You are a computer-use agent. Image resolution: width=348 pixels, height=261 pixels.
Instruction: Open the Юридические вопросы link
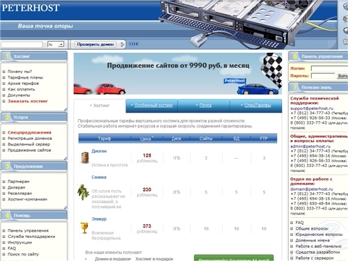[x=319, y=235]
